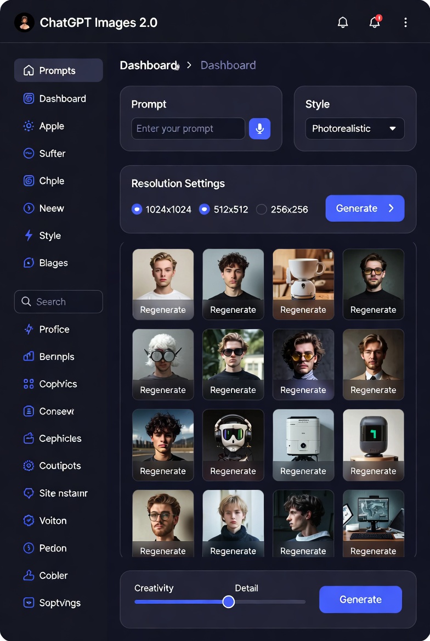Click the home icon next to Prompts
Image resolution: width=430 pixels, height=641 pixels.
(29, 70)
